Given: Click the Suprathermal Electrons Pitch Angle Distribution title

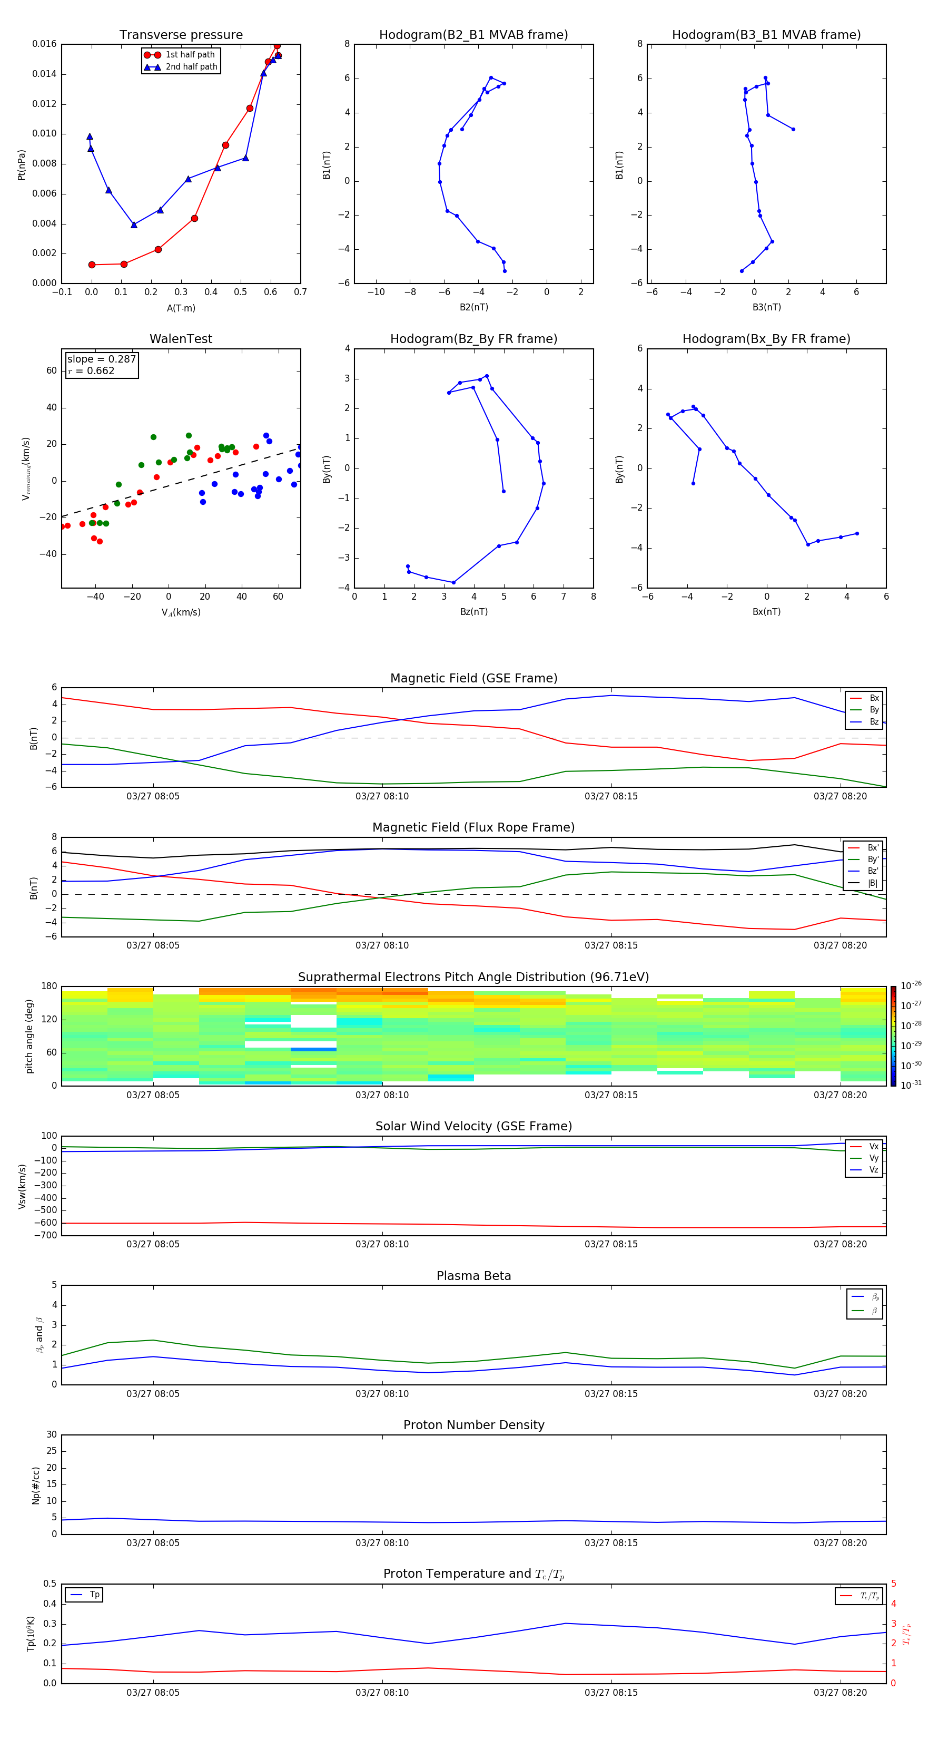Looking at the screenshot, I should pyautogui.click(x=473, y=978).
